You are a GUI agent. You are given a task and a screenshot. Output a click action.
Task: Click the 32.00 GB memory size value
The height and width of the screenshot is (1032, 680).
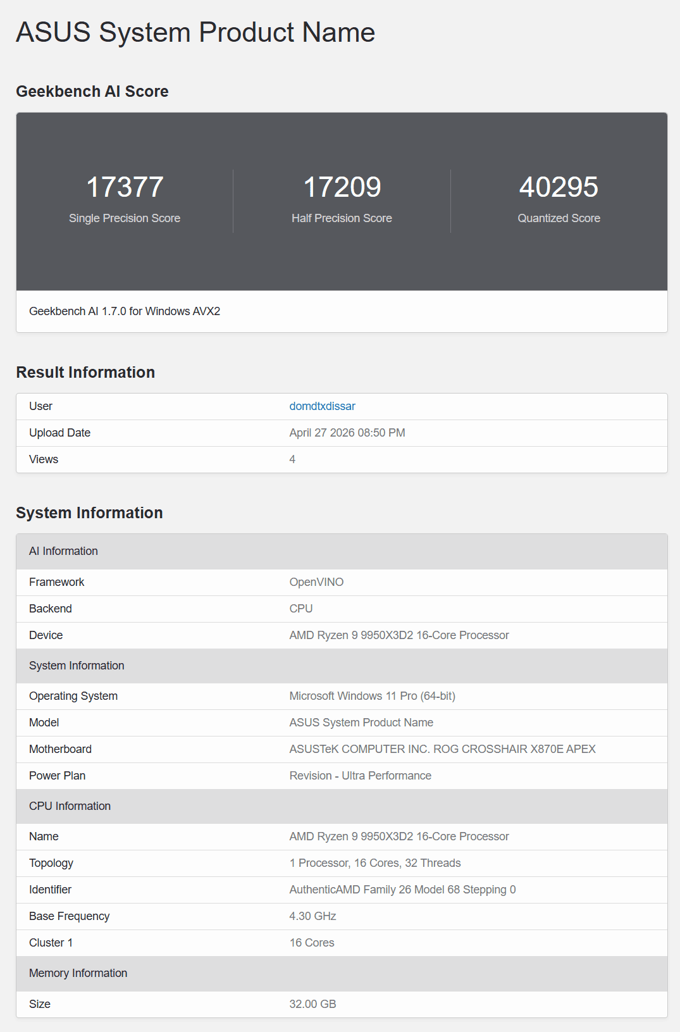tap(313, 1004)
